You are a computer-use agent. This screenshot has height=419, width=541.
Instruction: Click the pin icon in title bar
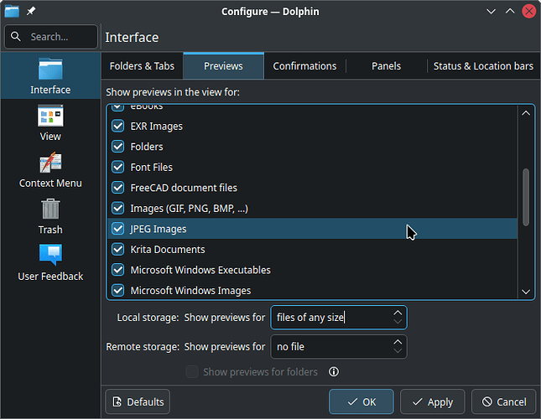pos(31,11)
